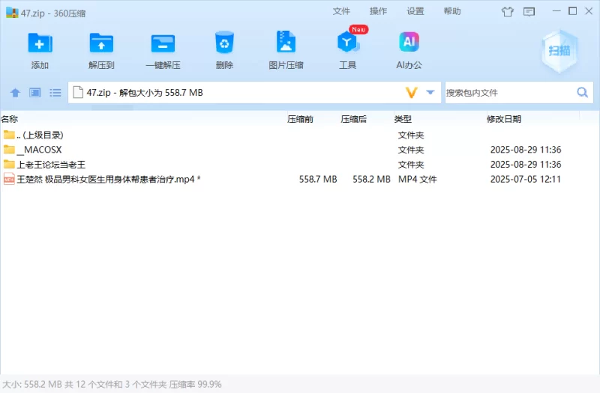
Task: Open the skin (shirt) icon in title bar
Action: (508, 12)
